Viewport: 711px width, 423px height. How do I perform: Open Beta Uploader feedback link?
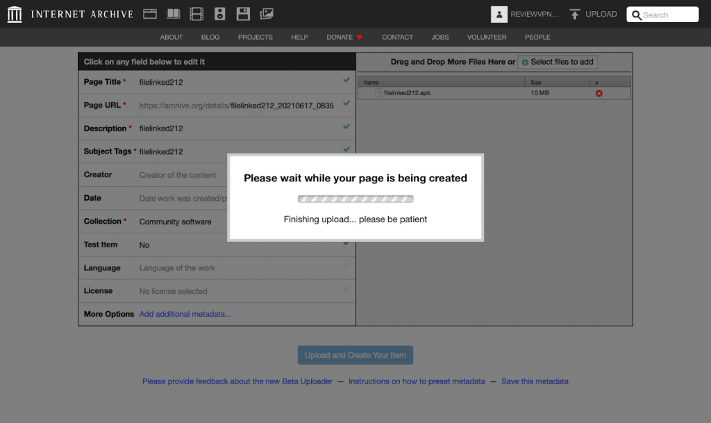237,381
